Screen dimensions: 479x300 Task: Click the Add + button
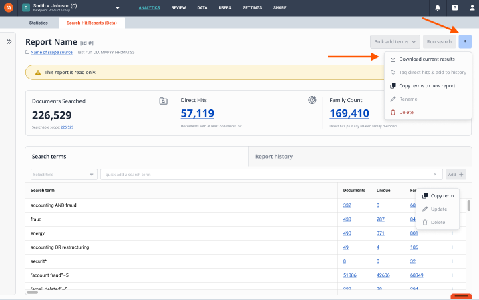pos(456,175)
